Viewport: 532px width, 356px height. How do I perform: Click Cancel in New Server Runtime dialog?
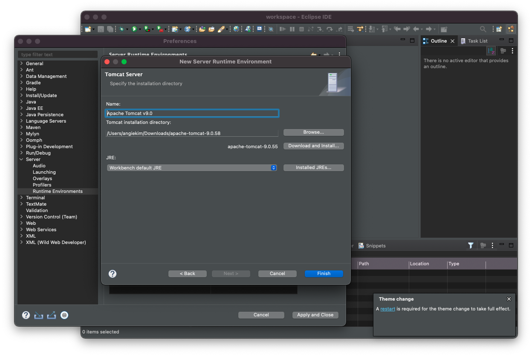[x=277, y=273]
